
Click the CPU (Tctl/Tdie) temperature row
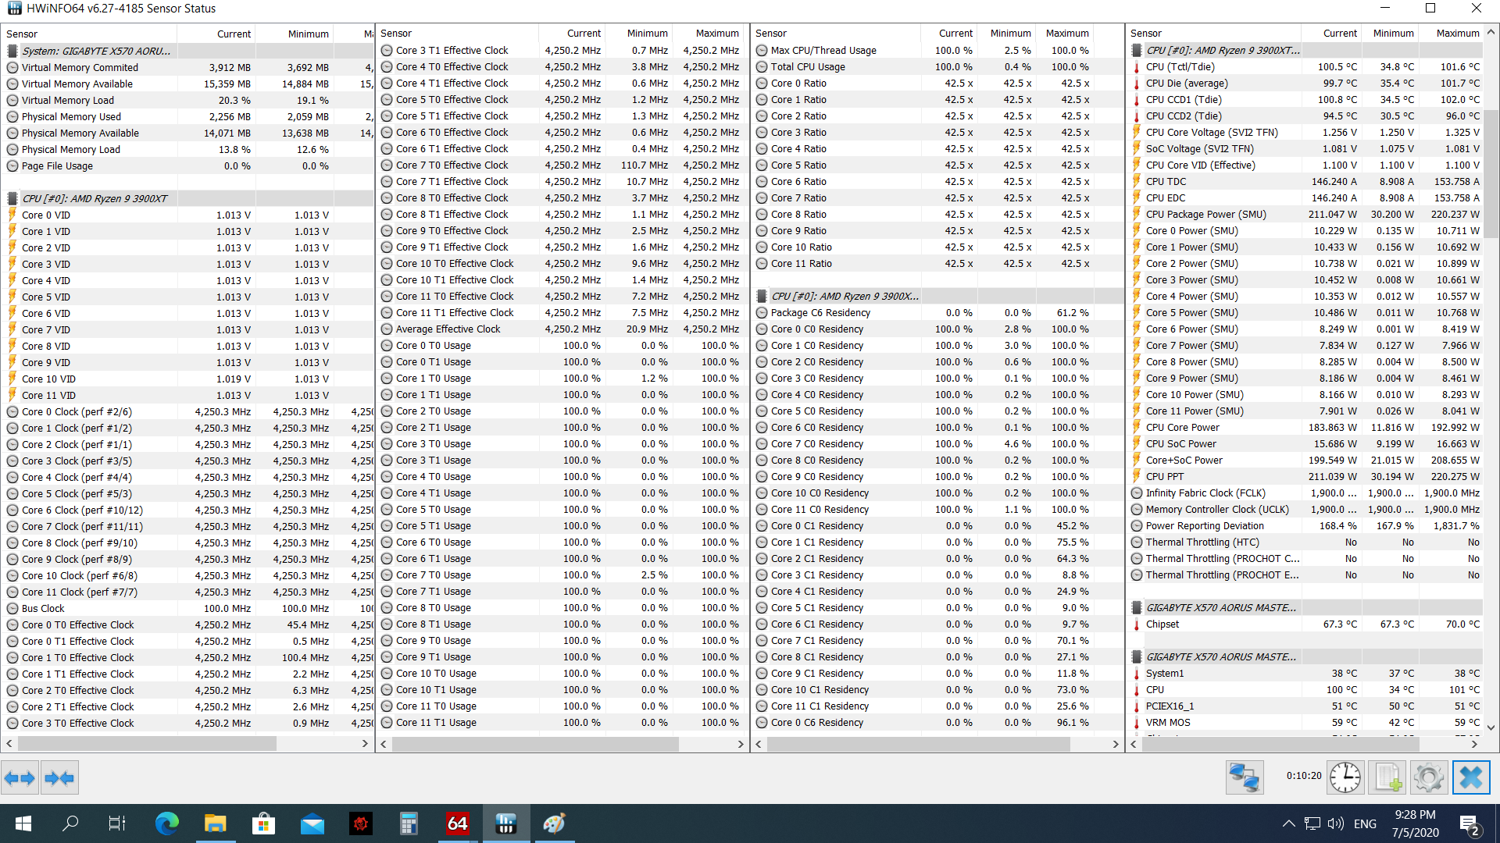(1305, 67)
